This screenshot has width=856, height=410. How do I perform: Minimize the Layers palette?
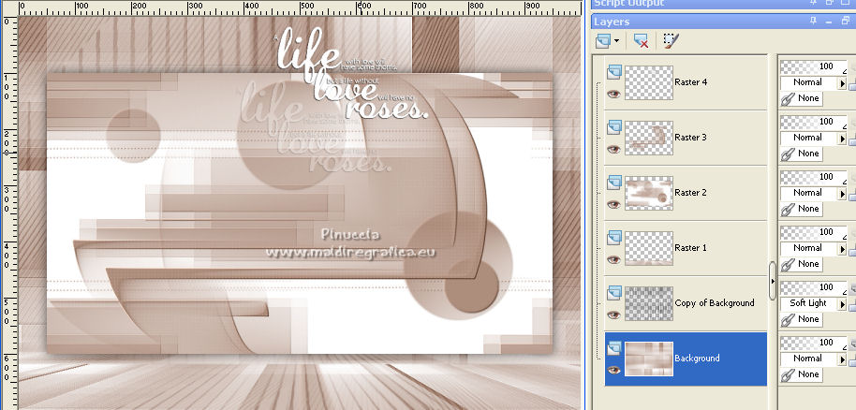[829, 22]
